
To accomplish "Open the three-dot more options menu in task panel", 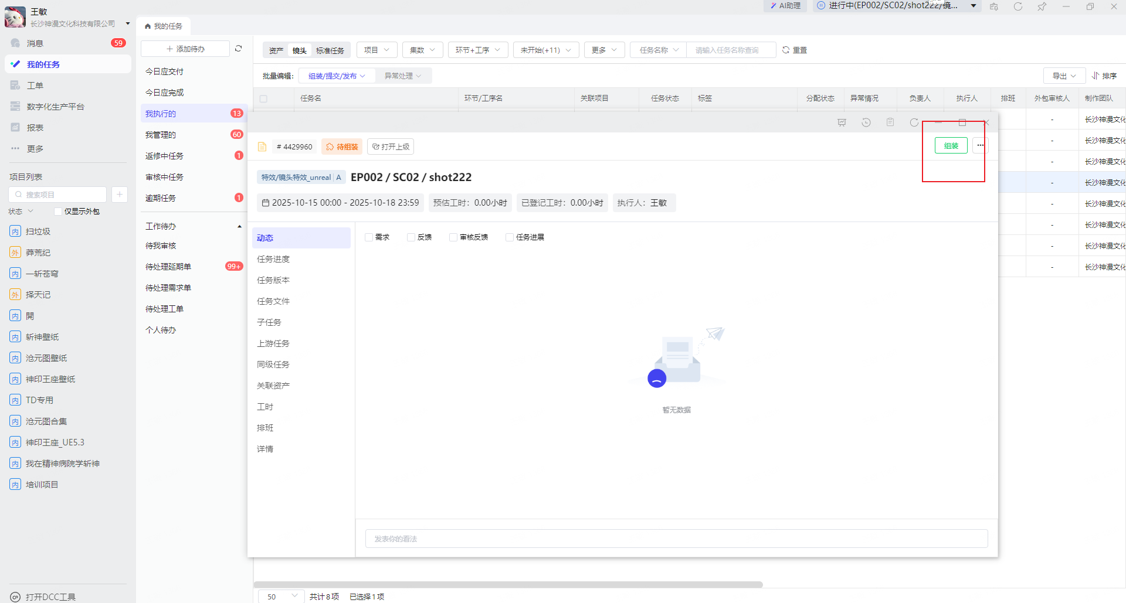I will click(x=980, y=145).
